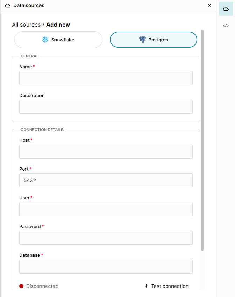Switch to the Postgres connector tab
The image size is (235, 297).
click(x=153, y=39)
